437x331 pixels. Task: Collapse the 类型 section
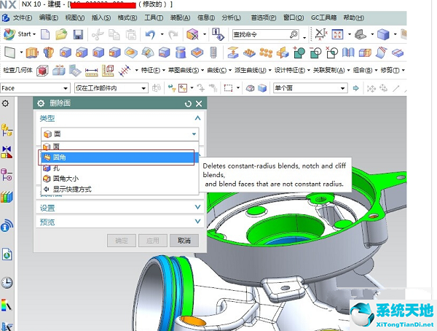(x=197, y=118)
